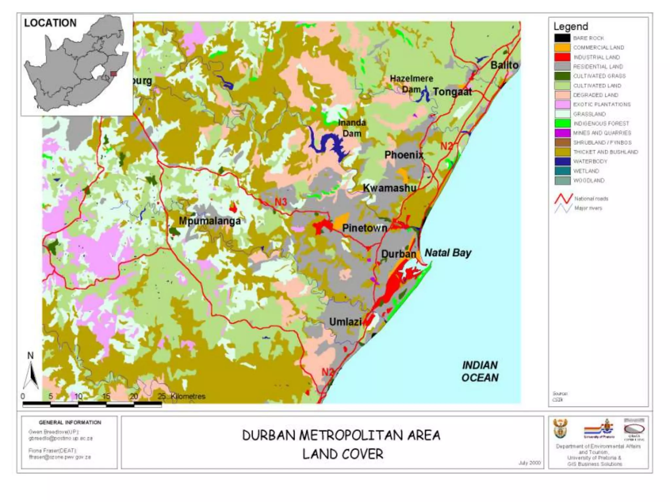Click the Indigenous Forest bright green swatch
This screenshot has height=502, width=670.
coord(562,124)
